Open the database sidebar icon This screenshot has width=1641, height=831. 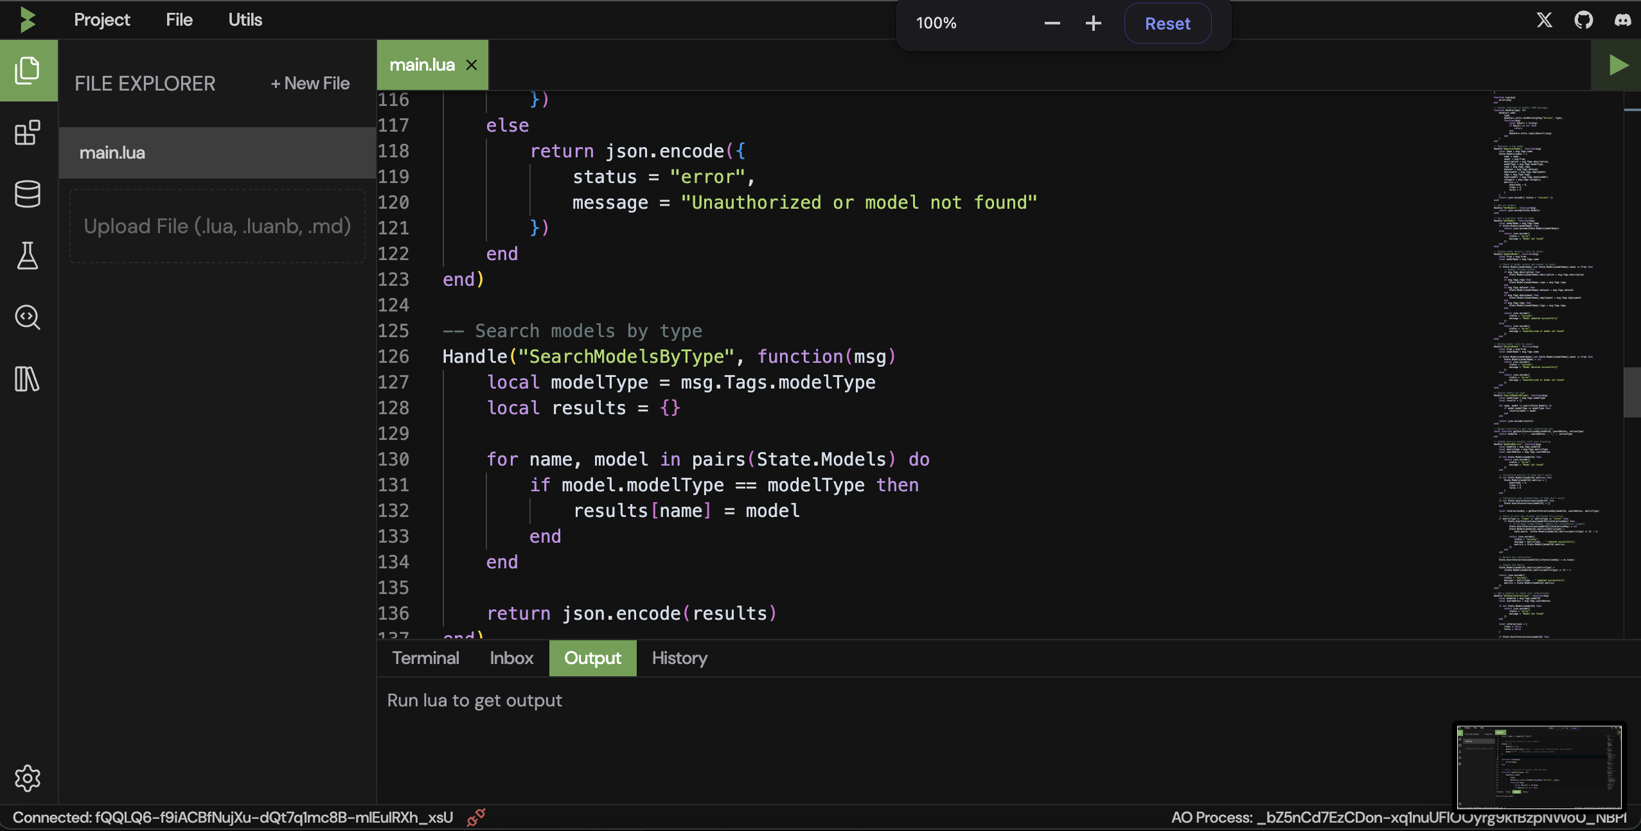[28, 194]
